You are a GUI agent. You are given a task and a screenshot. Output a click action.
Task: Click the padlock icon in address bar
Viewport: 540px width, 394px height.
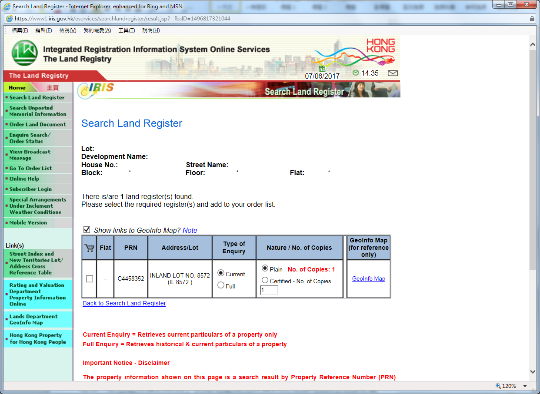click(x=533, y=19)
